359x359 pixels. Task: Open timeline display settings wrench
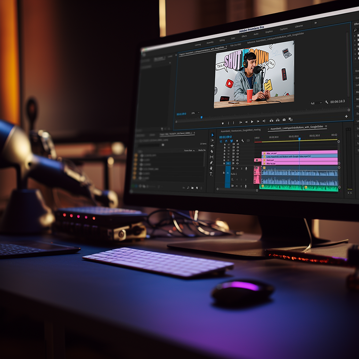(x=243, y=141)
